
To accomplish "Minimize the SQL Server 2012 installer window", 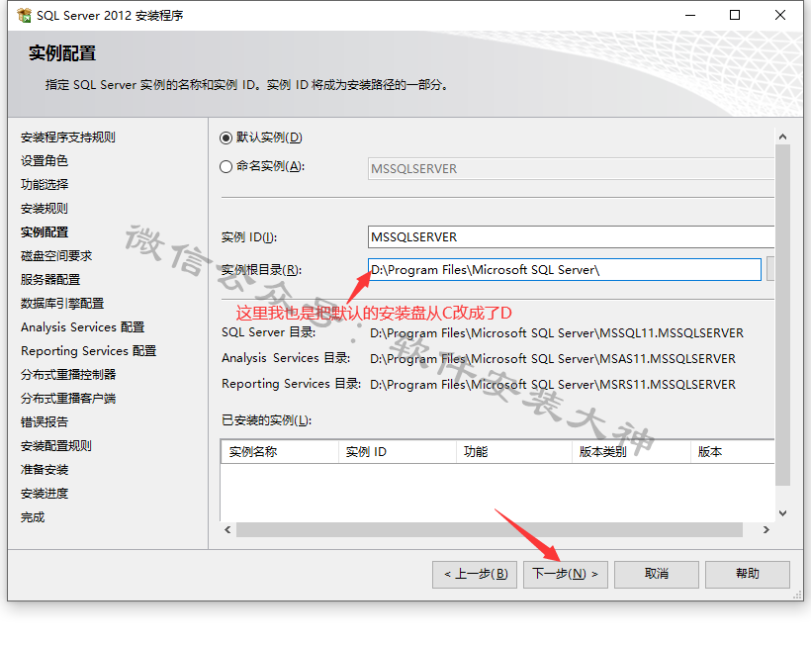I will point(690,16).
